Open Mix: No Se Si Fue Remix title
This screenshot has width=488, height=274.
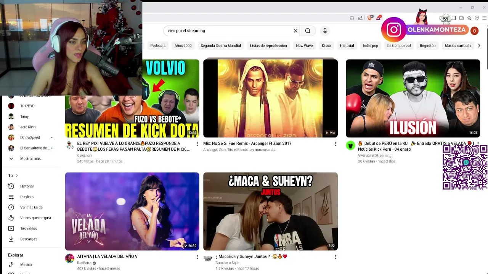[247, 143]
